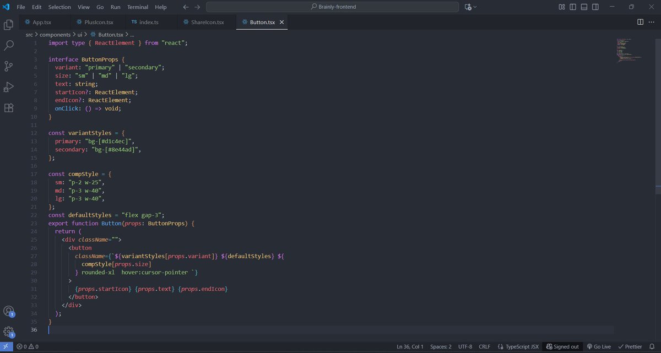Image resolution: width=661 pixels, height=353 pixels.
Task: Toggle the Secondary Side Bar visibility
Action: click(x=596, y=7)
